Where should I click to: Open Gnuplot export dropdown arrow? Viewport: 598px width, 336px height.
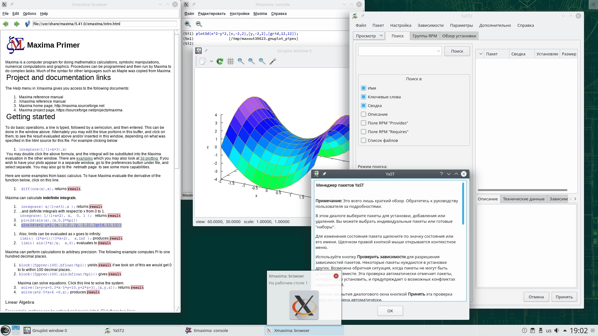(x=211, y=61)
